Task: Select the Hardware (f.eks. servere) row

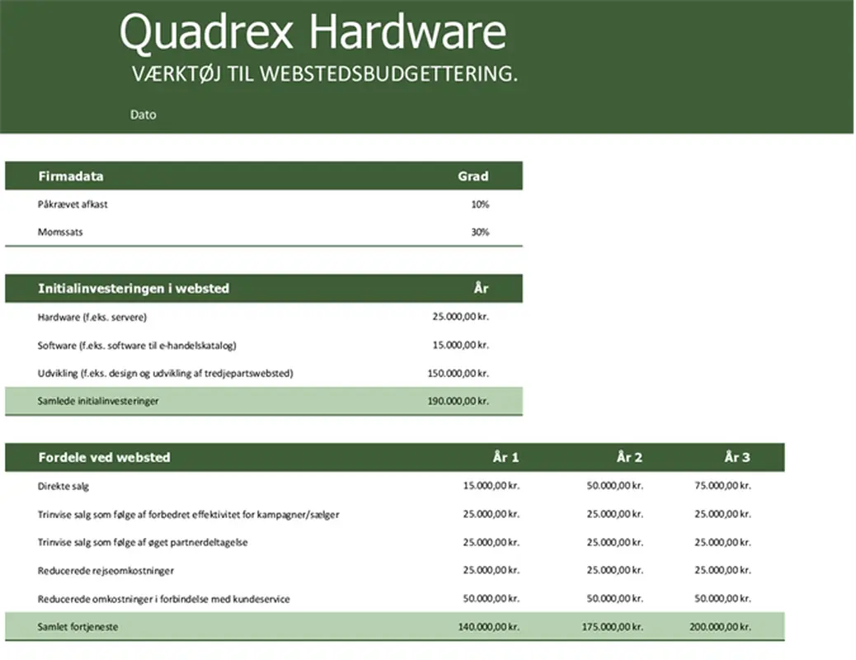Action: (93, 316)
